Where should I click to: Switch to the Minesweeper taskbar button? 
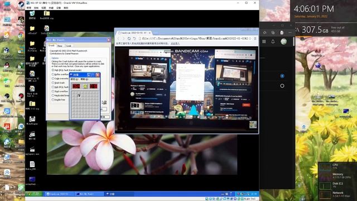point(119,194)
